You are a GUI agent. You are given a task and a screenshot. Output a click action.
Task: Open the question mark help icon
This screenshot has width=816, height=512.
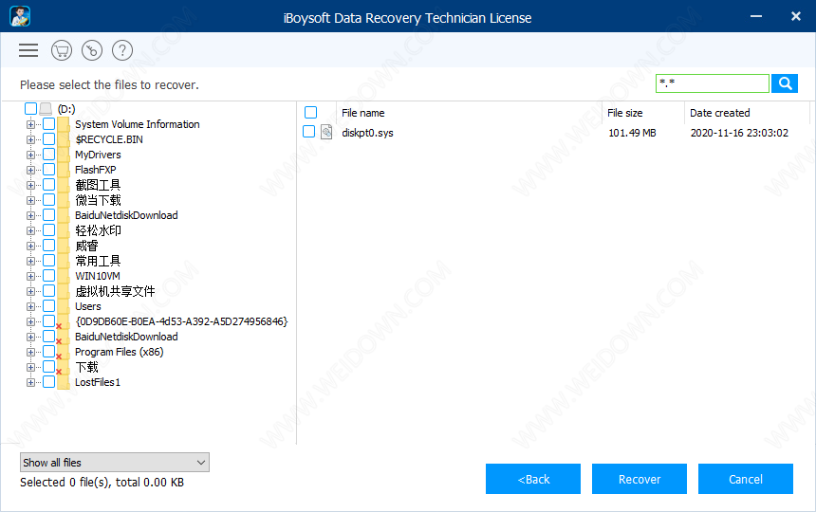122,50
